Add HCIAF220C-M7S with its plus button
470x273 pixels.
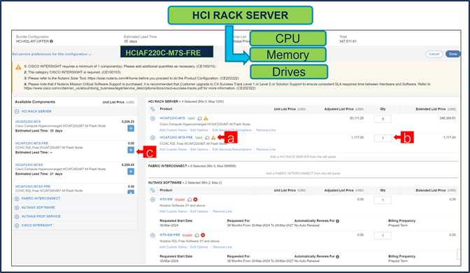(131, 128)
